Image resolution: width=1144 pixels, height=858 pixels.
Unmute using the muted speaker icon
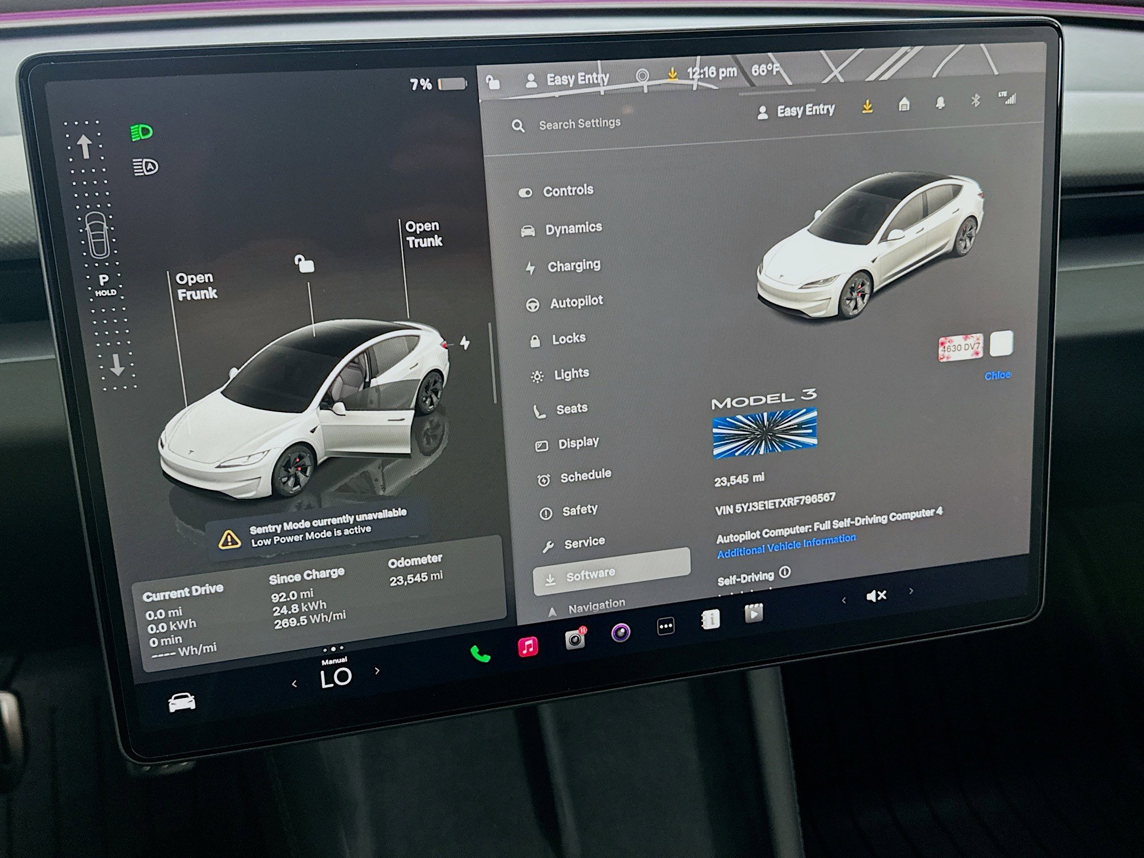click(876, 595)
